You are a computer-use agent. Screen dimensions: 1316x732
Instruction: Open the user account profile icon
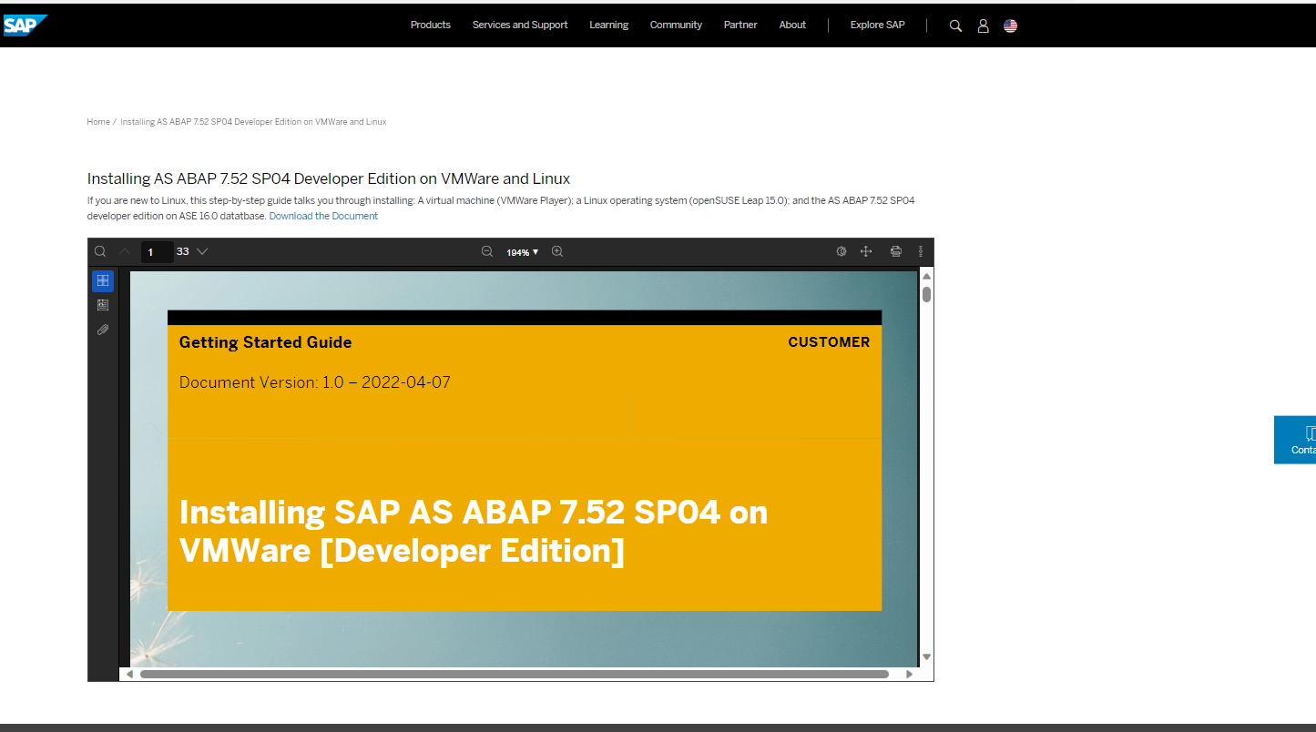983,25
